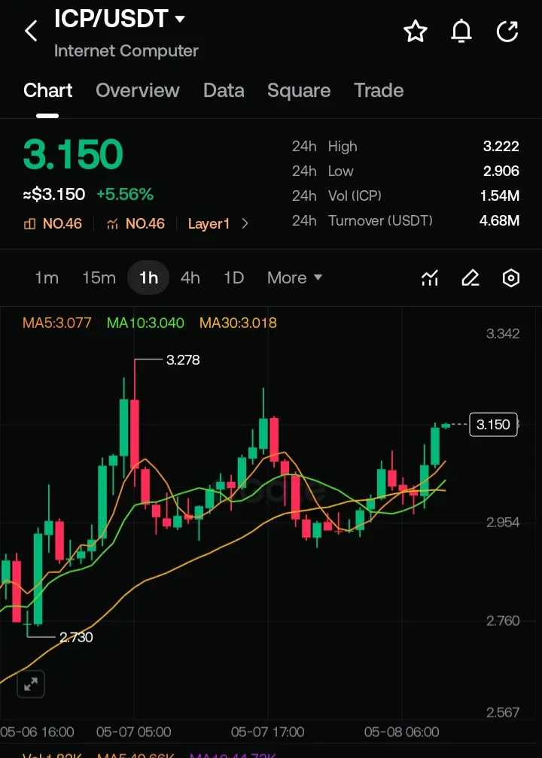
Task: Switch to the Chart tab
Action: coord(48,90)
